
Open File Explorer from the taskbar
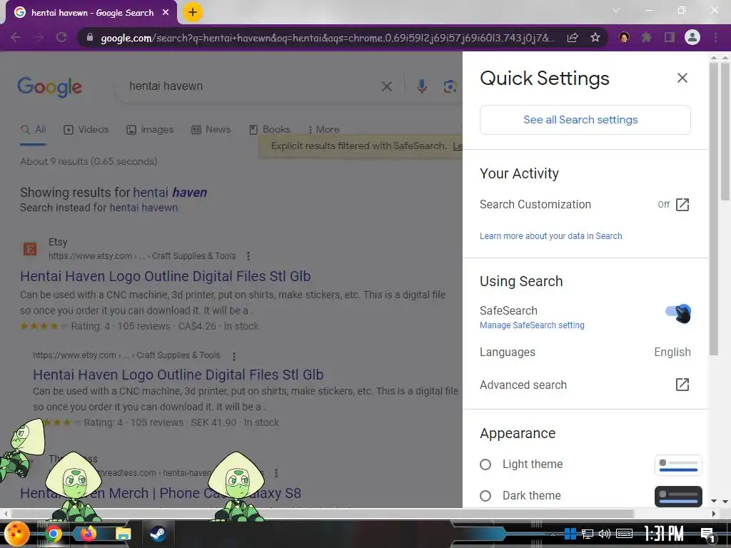[x=123, y=534]
